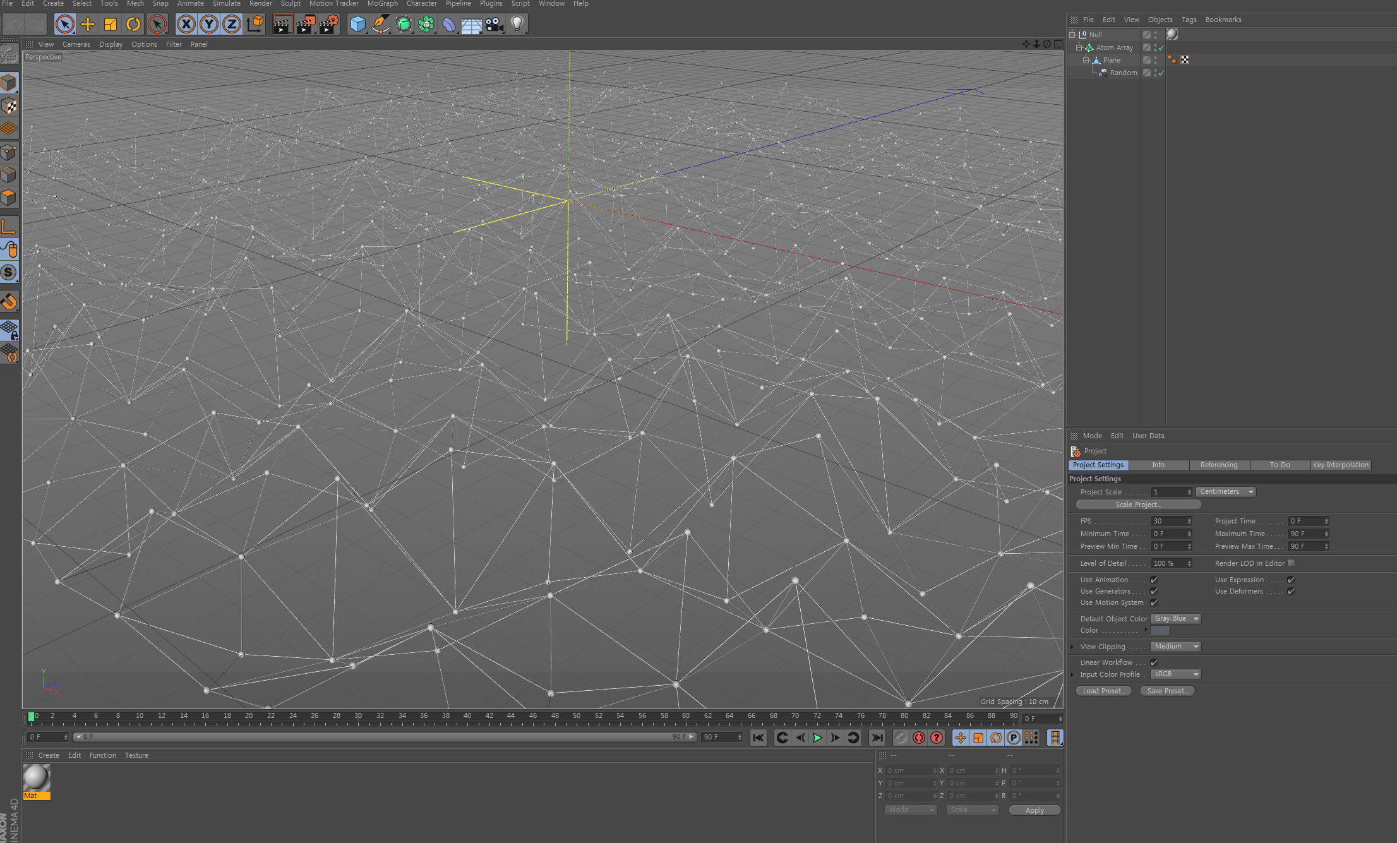The image size is (1397, 843).
Task: Disable Random effector green checkmark
Action: 1161,73
